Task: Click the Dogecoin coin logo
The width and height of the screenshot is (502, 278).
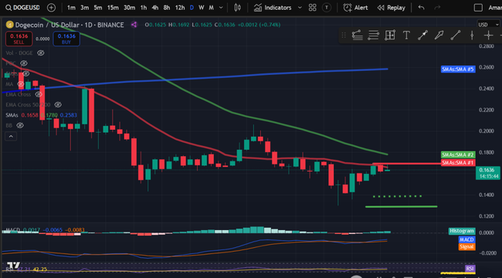Action: coord(10,25)
